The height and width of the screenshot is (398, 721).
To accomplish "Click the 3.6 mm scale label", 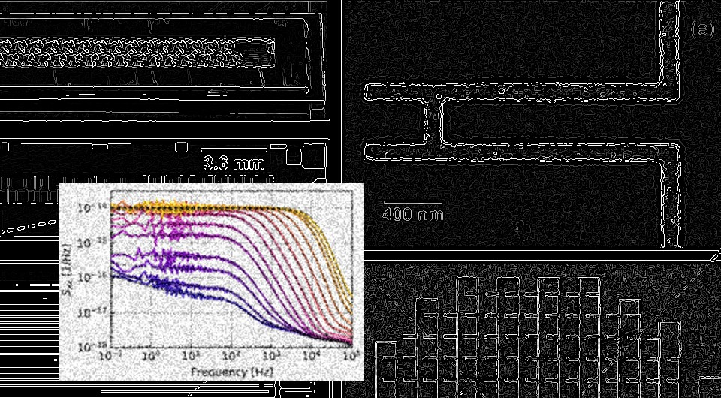I will coord(233,164).
